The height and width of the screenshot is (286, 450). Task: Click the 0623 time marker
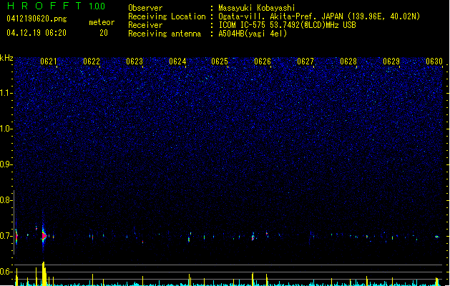click(134, 61)
